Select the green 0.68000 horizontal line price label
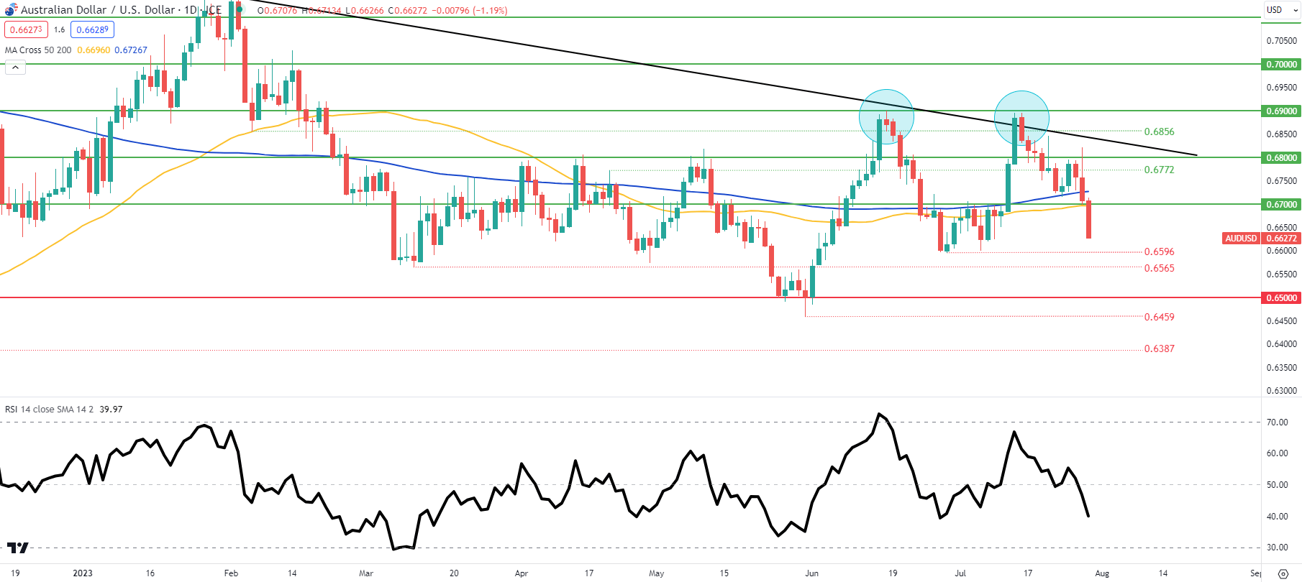Image resolution: width=1302 pixels, height=582 pixels. 1281,158
